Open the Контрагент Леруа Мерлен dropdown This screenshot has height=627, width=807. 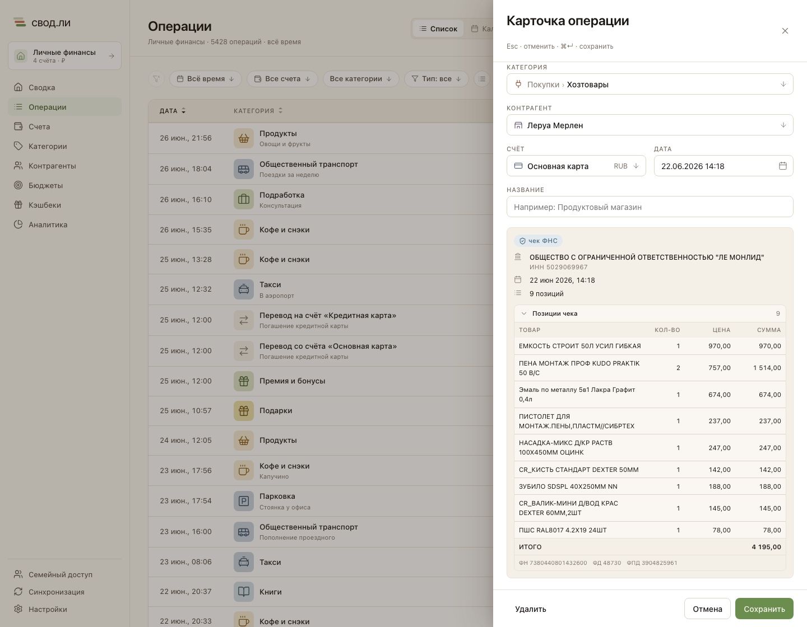point(650,125)
